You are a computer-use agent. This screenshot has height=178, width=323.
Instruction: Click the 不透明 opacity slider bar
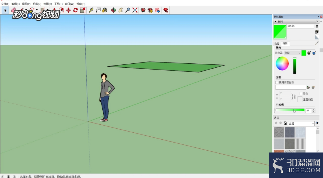pyautogui.click(x=290, y=110)
